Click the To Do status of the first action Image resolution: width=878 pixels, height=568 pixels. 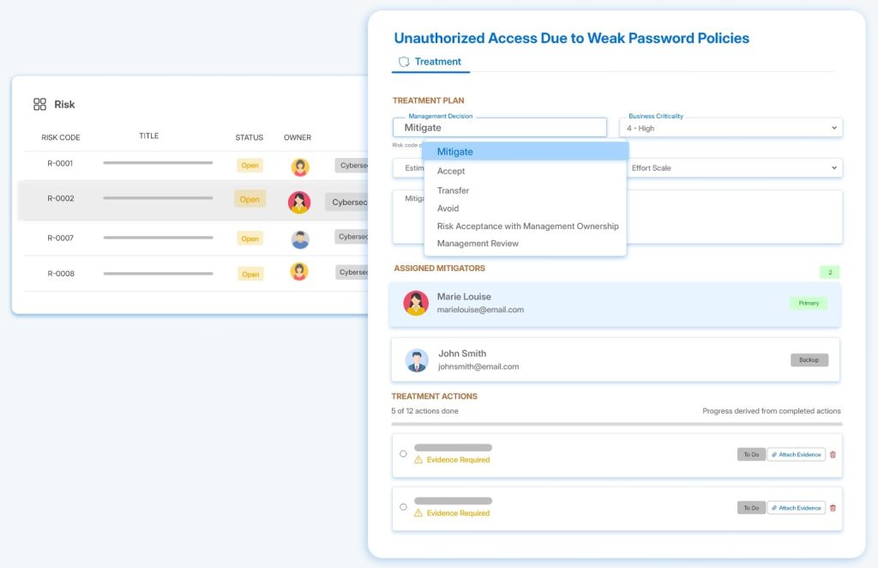coord(751,455)
